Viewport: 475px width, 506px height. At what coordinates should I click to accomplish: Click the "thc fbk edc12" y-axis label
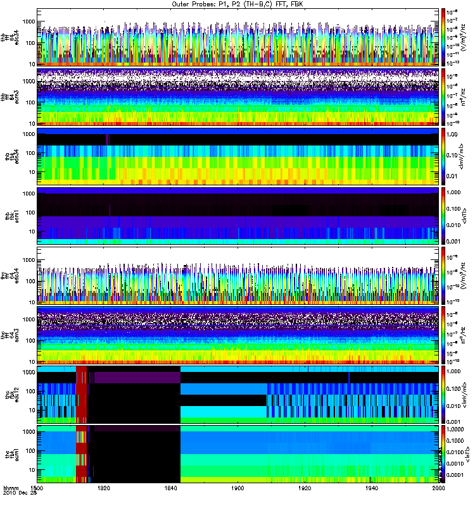[x=11, y=395]
